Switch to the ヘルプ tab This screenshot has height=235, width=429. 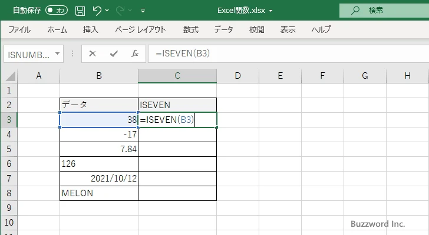click(321, 29)
